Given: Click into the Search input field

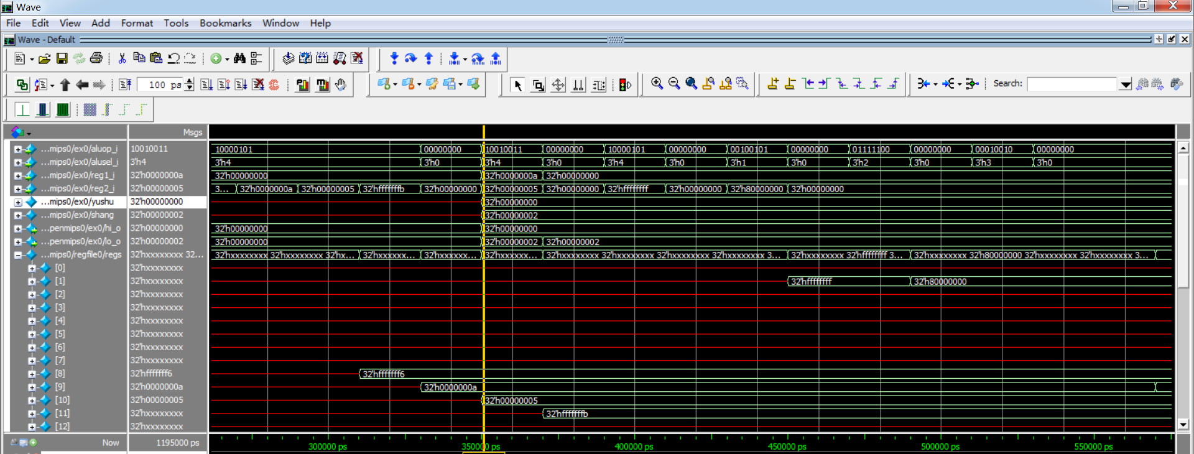Looking at the screenshot, I should tap(1071, 85).
